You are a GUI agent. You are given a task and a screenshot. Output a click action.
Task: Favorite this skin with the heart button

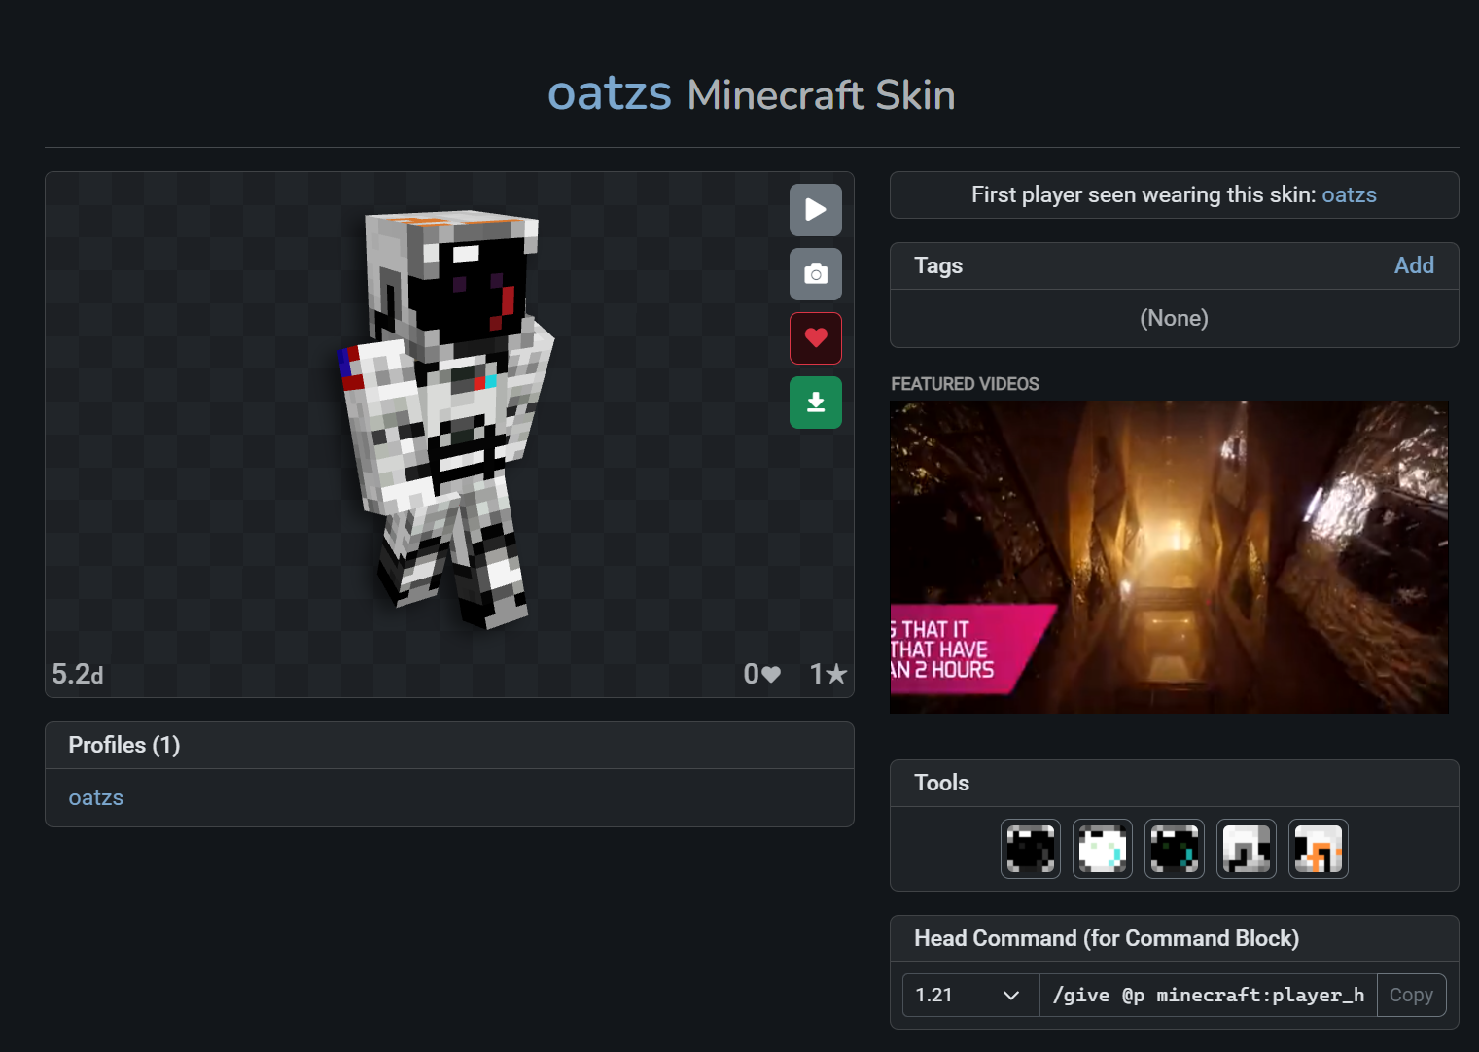click(815, 338)
